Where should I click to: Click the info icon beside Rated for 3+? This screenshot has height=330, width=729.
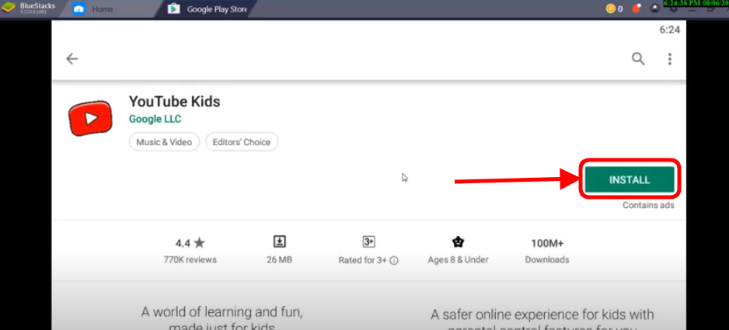[x=394, y=261]
